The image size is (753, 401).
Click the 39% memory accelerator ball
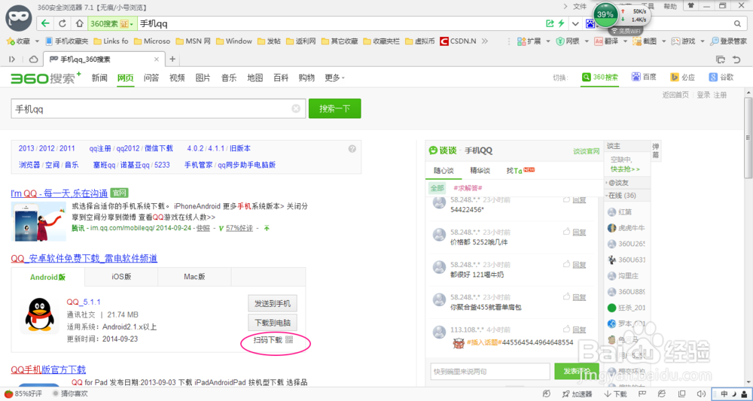[605, 14]
